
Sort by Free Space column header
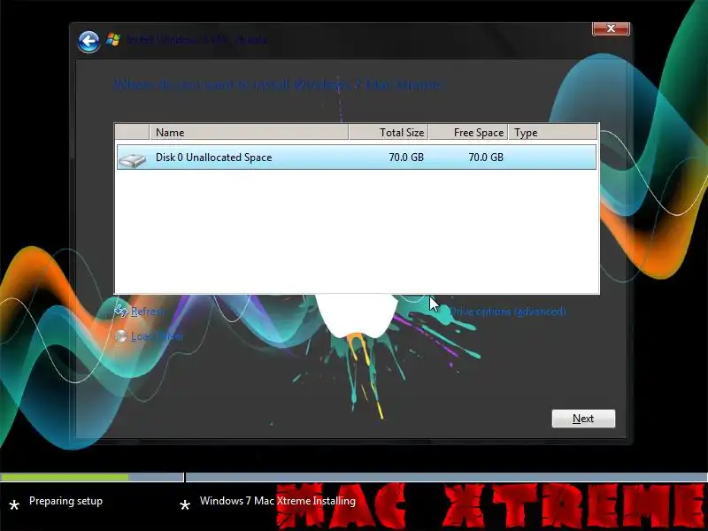(x=468, y=132)
